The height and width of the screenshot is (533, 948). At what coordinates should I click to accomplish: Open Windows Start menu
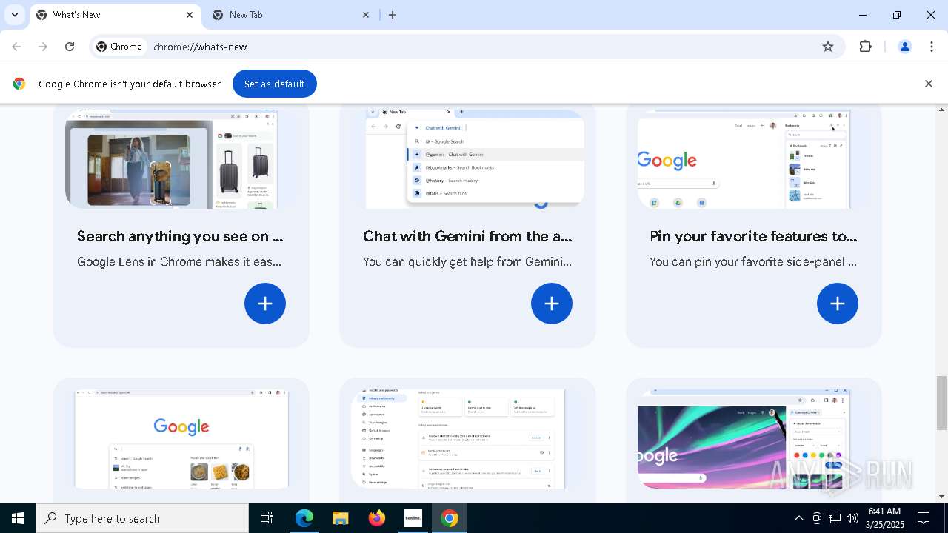pos(18,518)
